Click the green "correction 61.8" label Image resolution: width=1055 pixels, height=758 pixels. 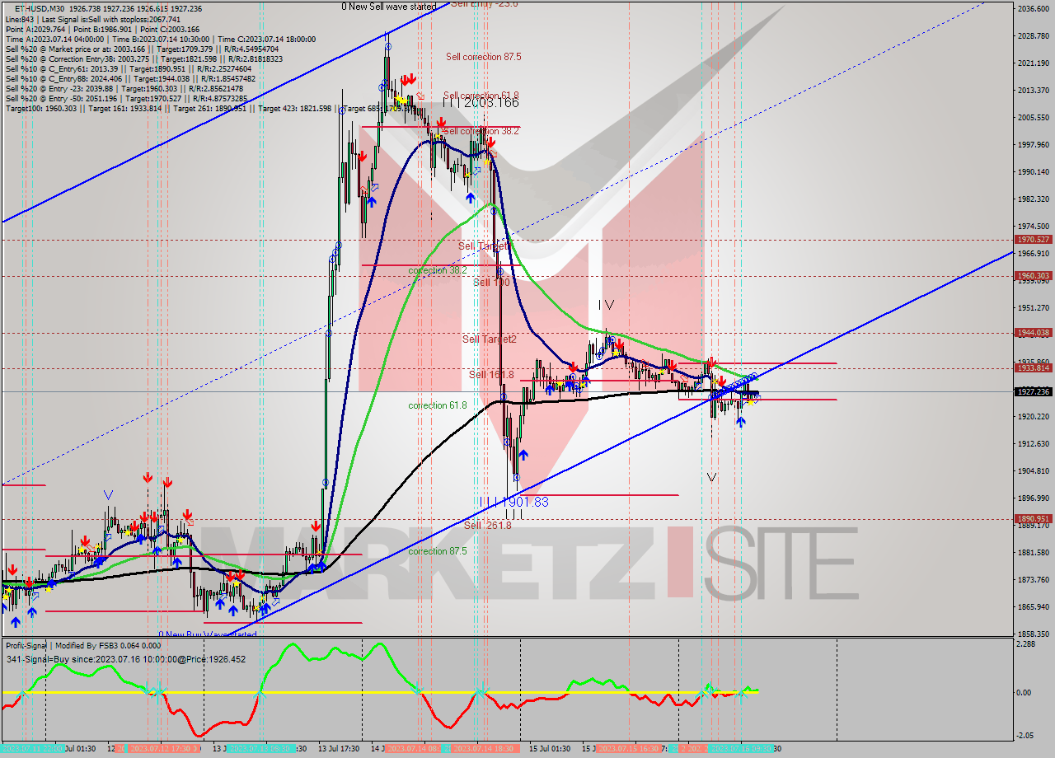click(x=438, y=405)
